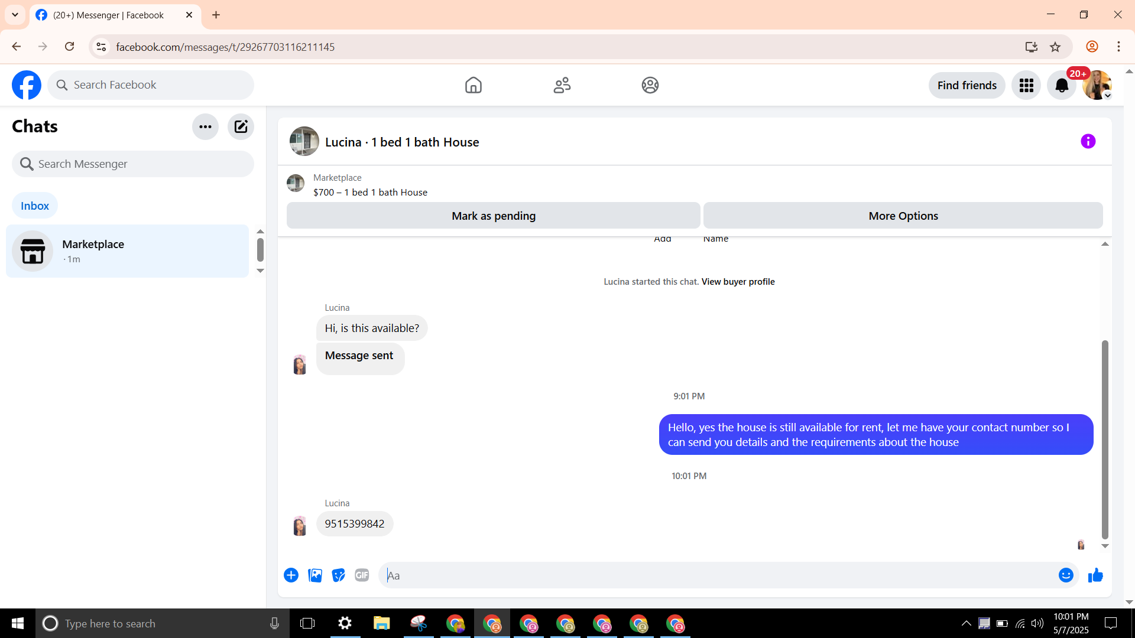
Task: Click the purple conversation information icon
Action: (1088, 141)
